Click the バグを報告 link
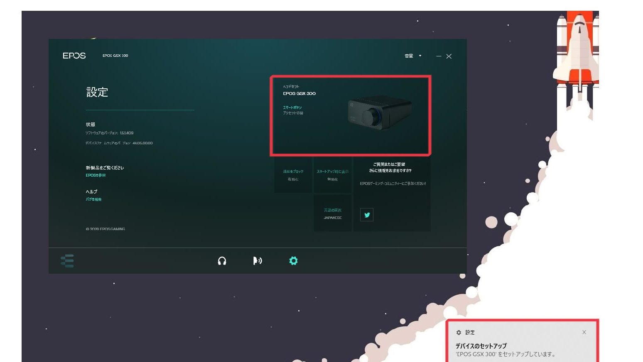 (93, 199)
